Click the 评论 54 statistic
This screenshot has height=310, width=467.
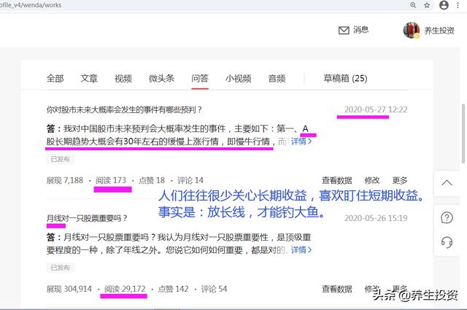tap(214, 289)
